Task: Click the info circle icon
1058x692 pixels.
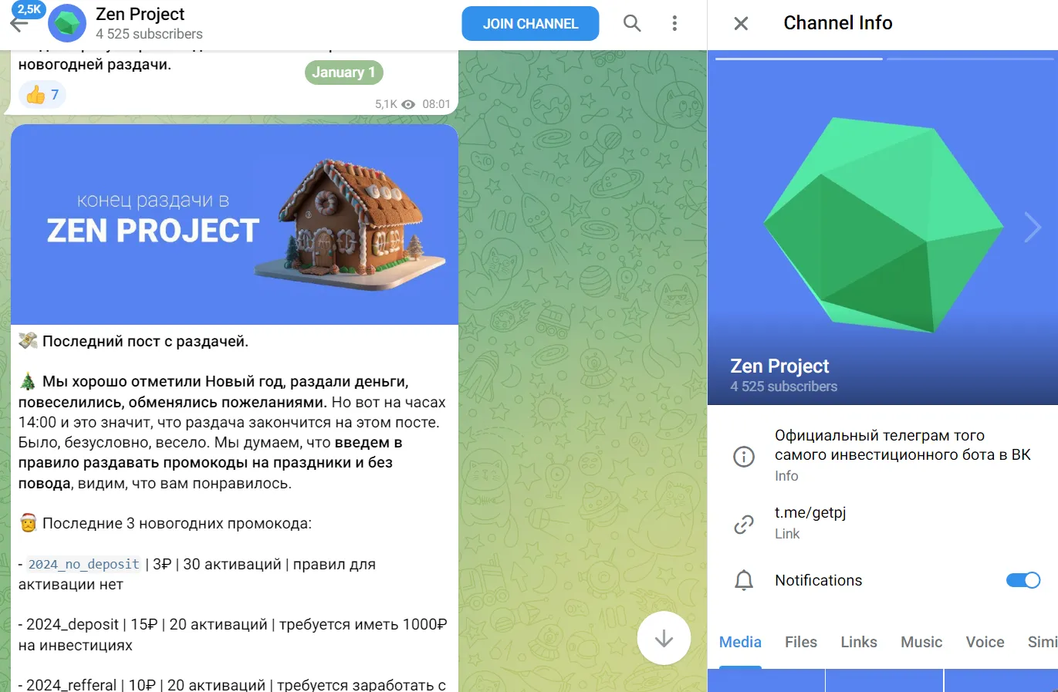Action: [743, 456]
